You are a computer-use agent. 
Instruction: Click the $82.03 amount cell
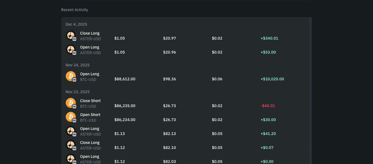[x=169, y=161]
